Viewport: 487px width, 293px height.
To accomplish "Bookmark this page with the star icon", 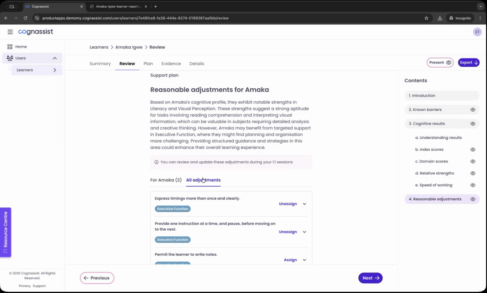I will (426, 18).
